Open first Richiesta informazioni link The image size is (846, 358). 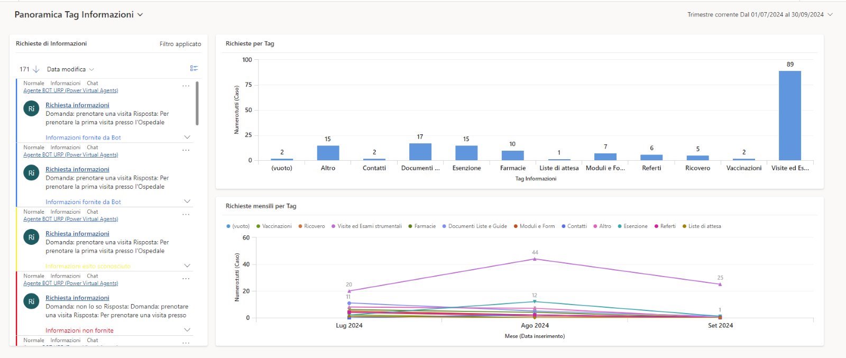click(77, 105)
